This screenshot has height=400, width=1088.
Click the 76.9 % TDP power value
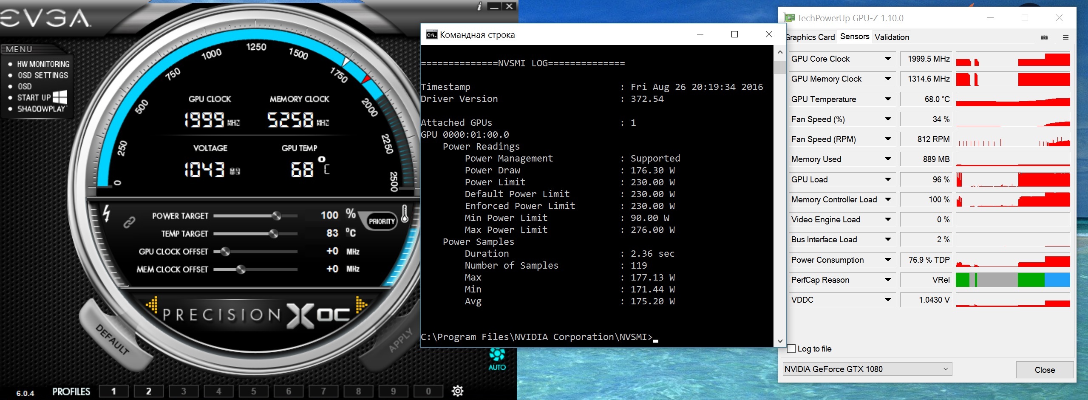click(x=929, y=260)
